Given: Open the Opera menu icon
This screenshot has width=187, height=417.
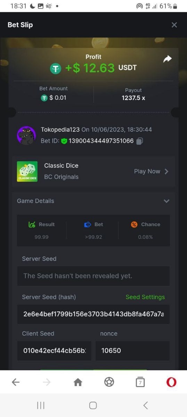Looking at the screenshot, I should 171,382.
